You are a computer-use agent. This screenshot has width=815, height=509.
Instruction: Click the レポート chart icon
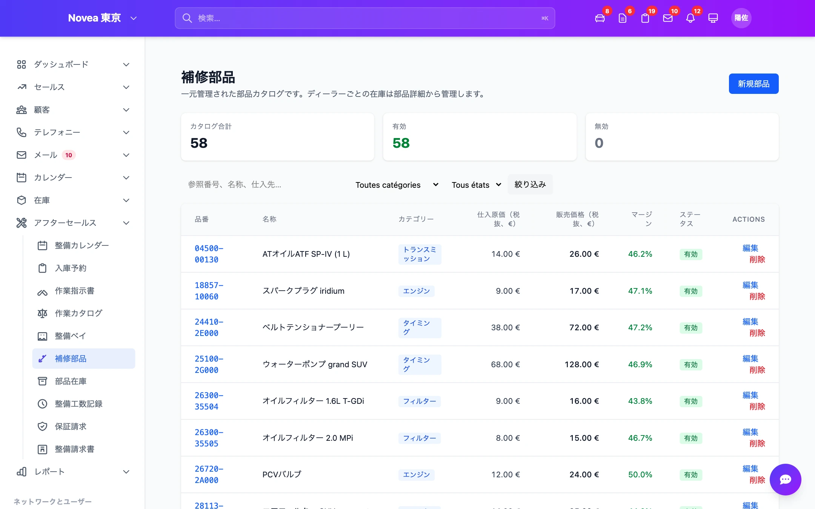(x=22, y=472)
